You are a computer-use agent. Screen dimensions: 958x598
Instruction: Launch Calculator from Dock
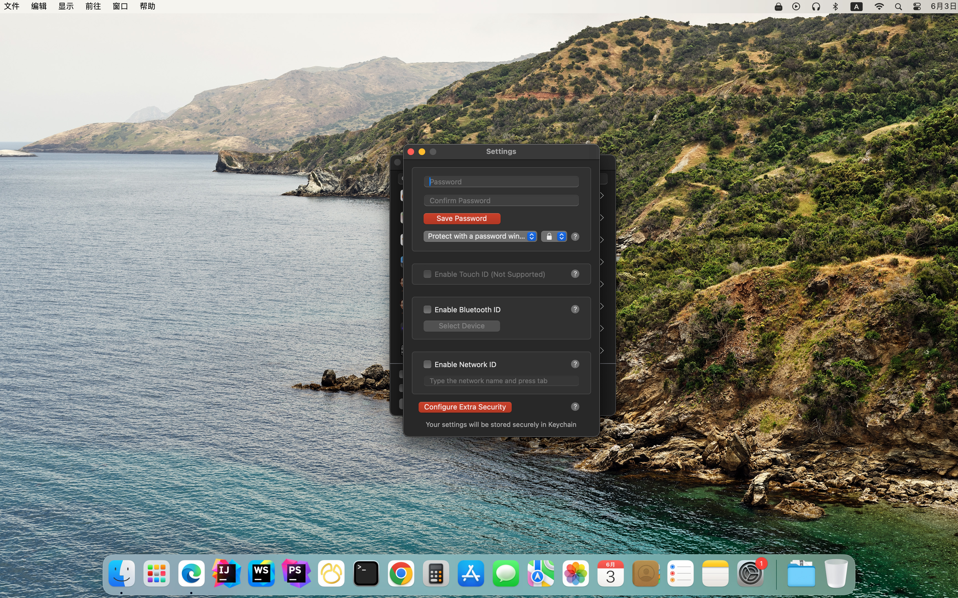point(435,573)
